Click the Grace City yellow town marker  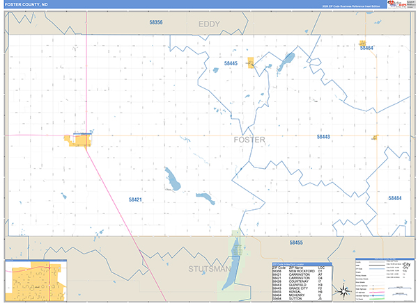pos(251,63)
